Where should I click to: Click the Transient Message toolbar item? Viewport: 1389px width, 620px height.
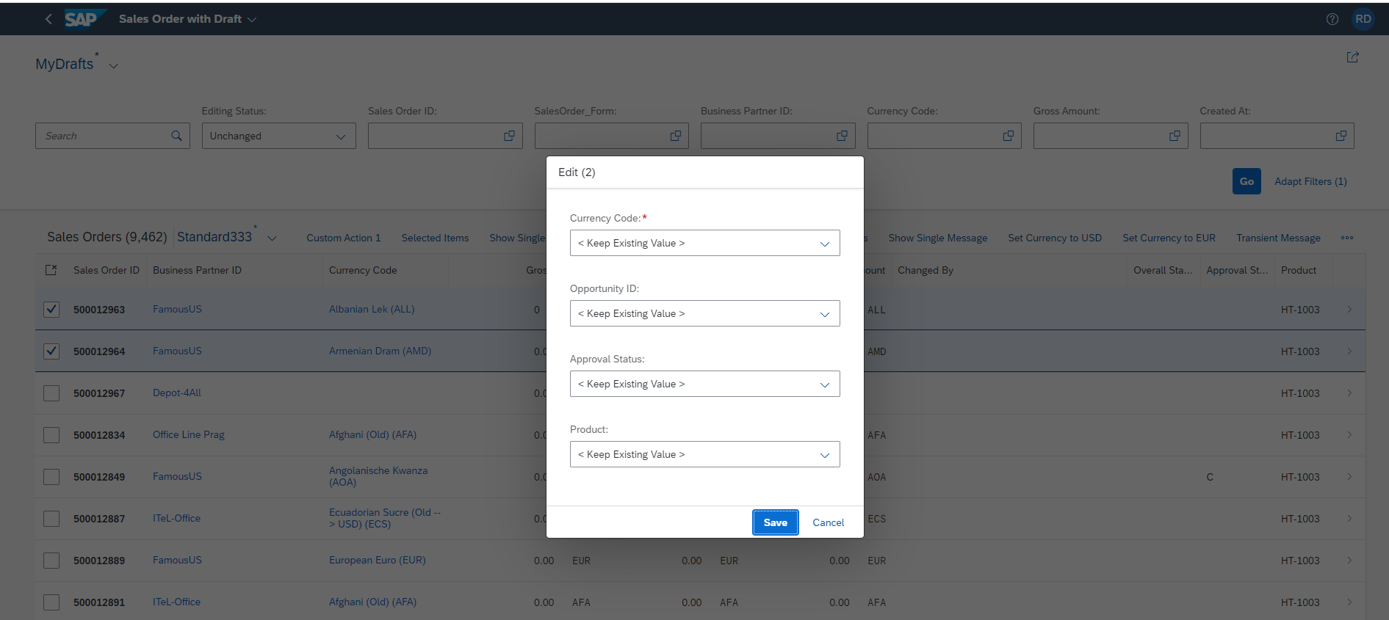point(1278,238)
